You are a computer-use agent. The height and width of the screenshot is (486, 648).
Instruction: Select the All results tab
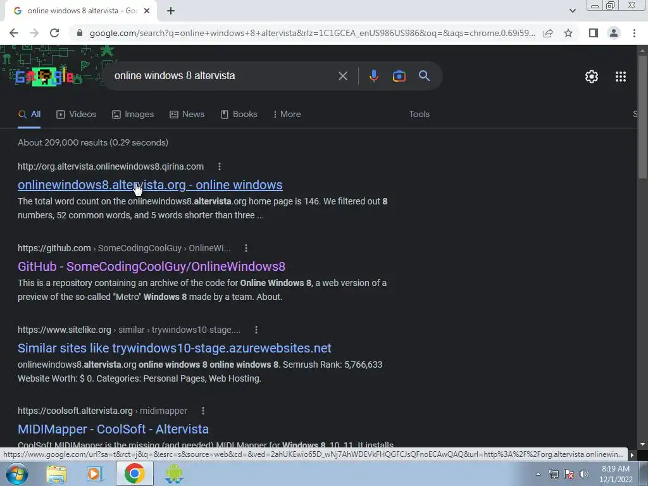click(x=29, y=115)
